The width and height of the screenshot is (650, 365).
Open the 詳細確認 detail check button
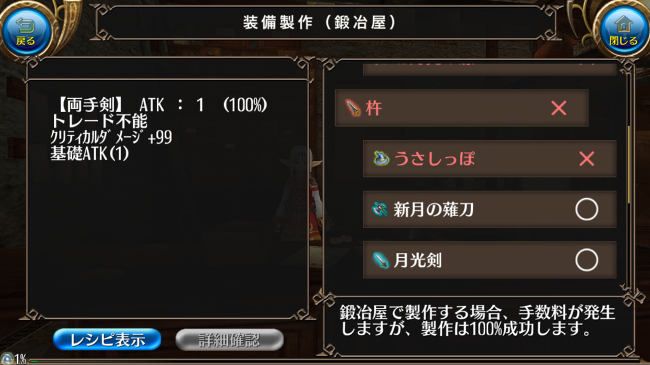coord(229,340)
